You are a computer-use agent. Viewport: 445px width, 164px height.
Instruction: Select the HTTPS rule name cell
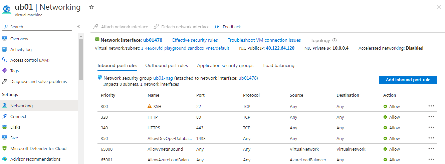154,128
